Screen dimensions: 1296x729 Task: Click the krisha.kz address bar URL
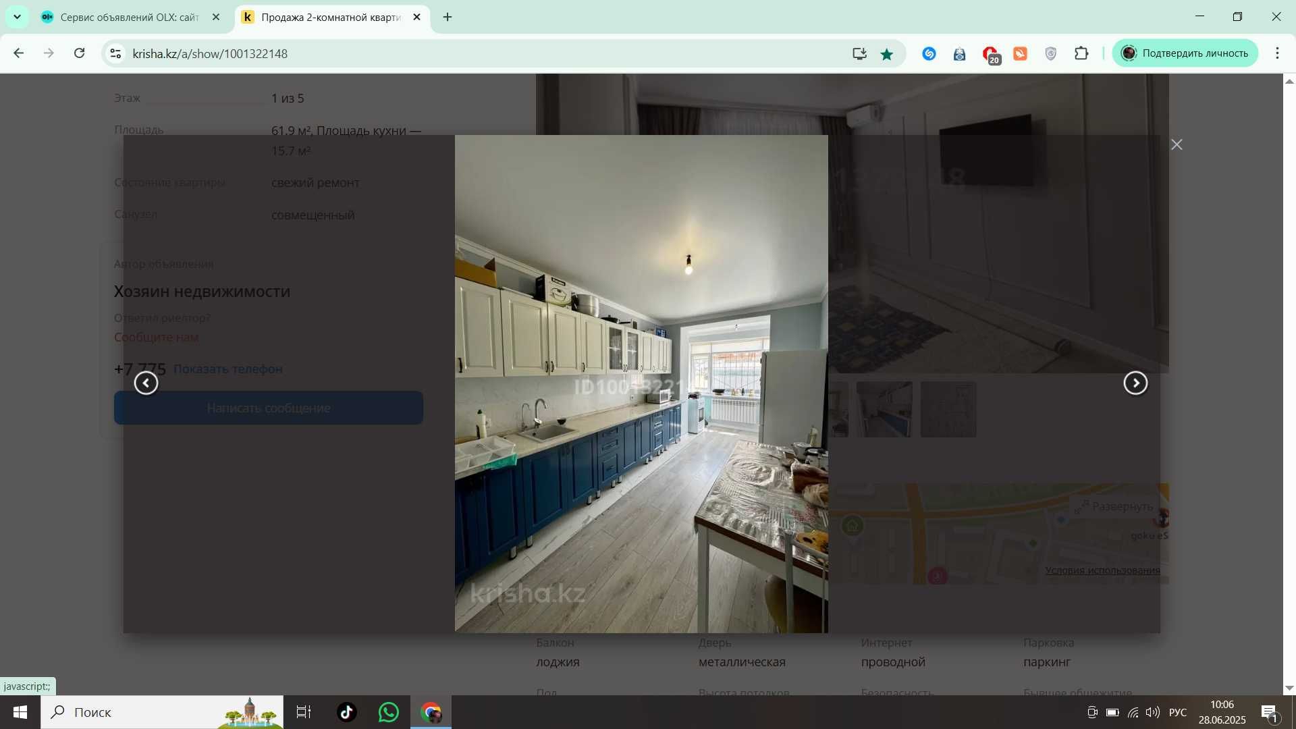[210, 53]
